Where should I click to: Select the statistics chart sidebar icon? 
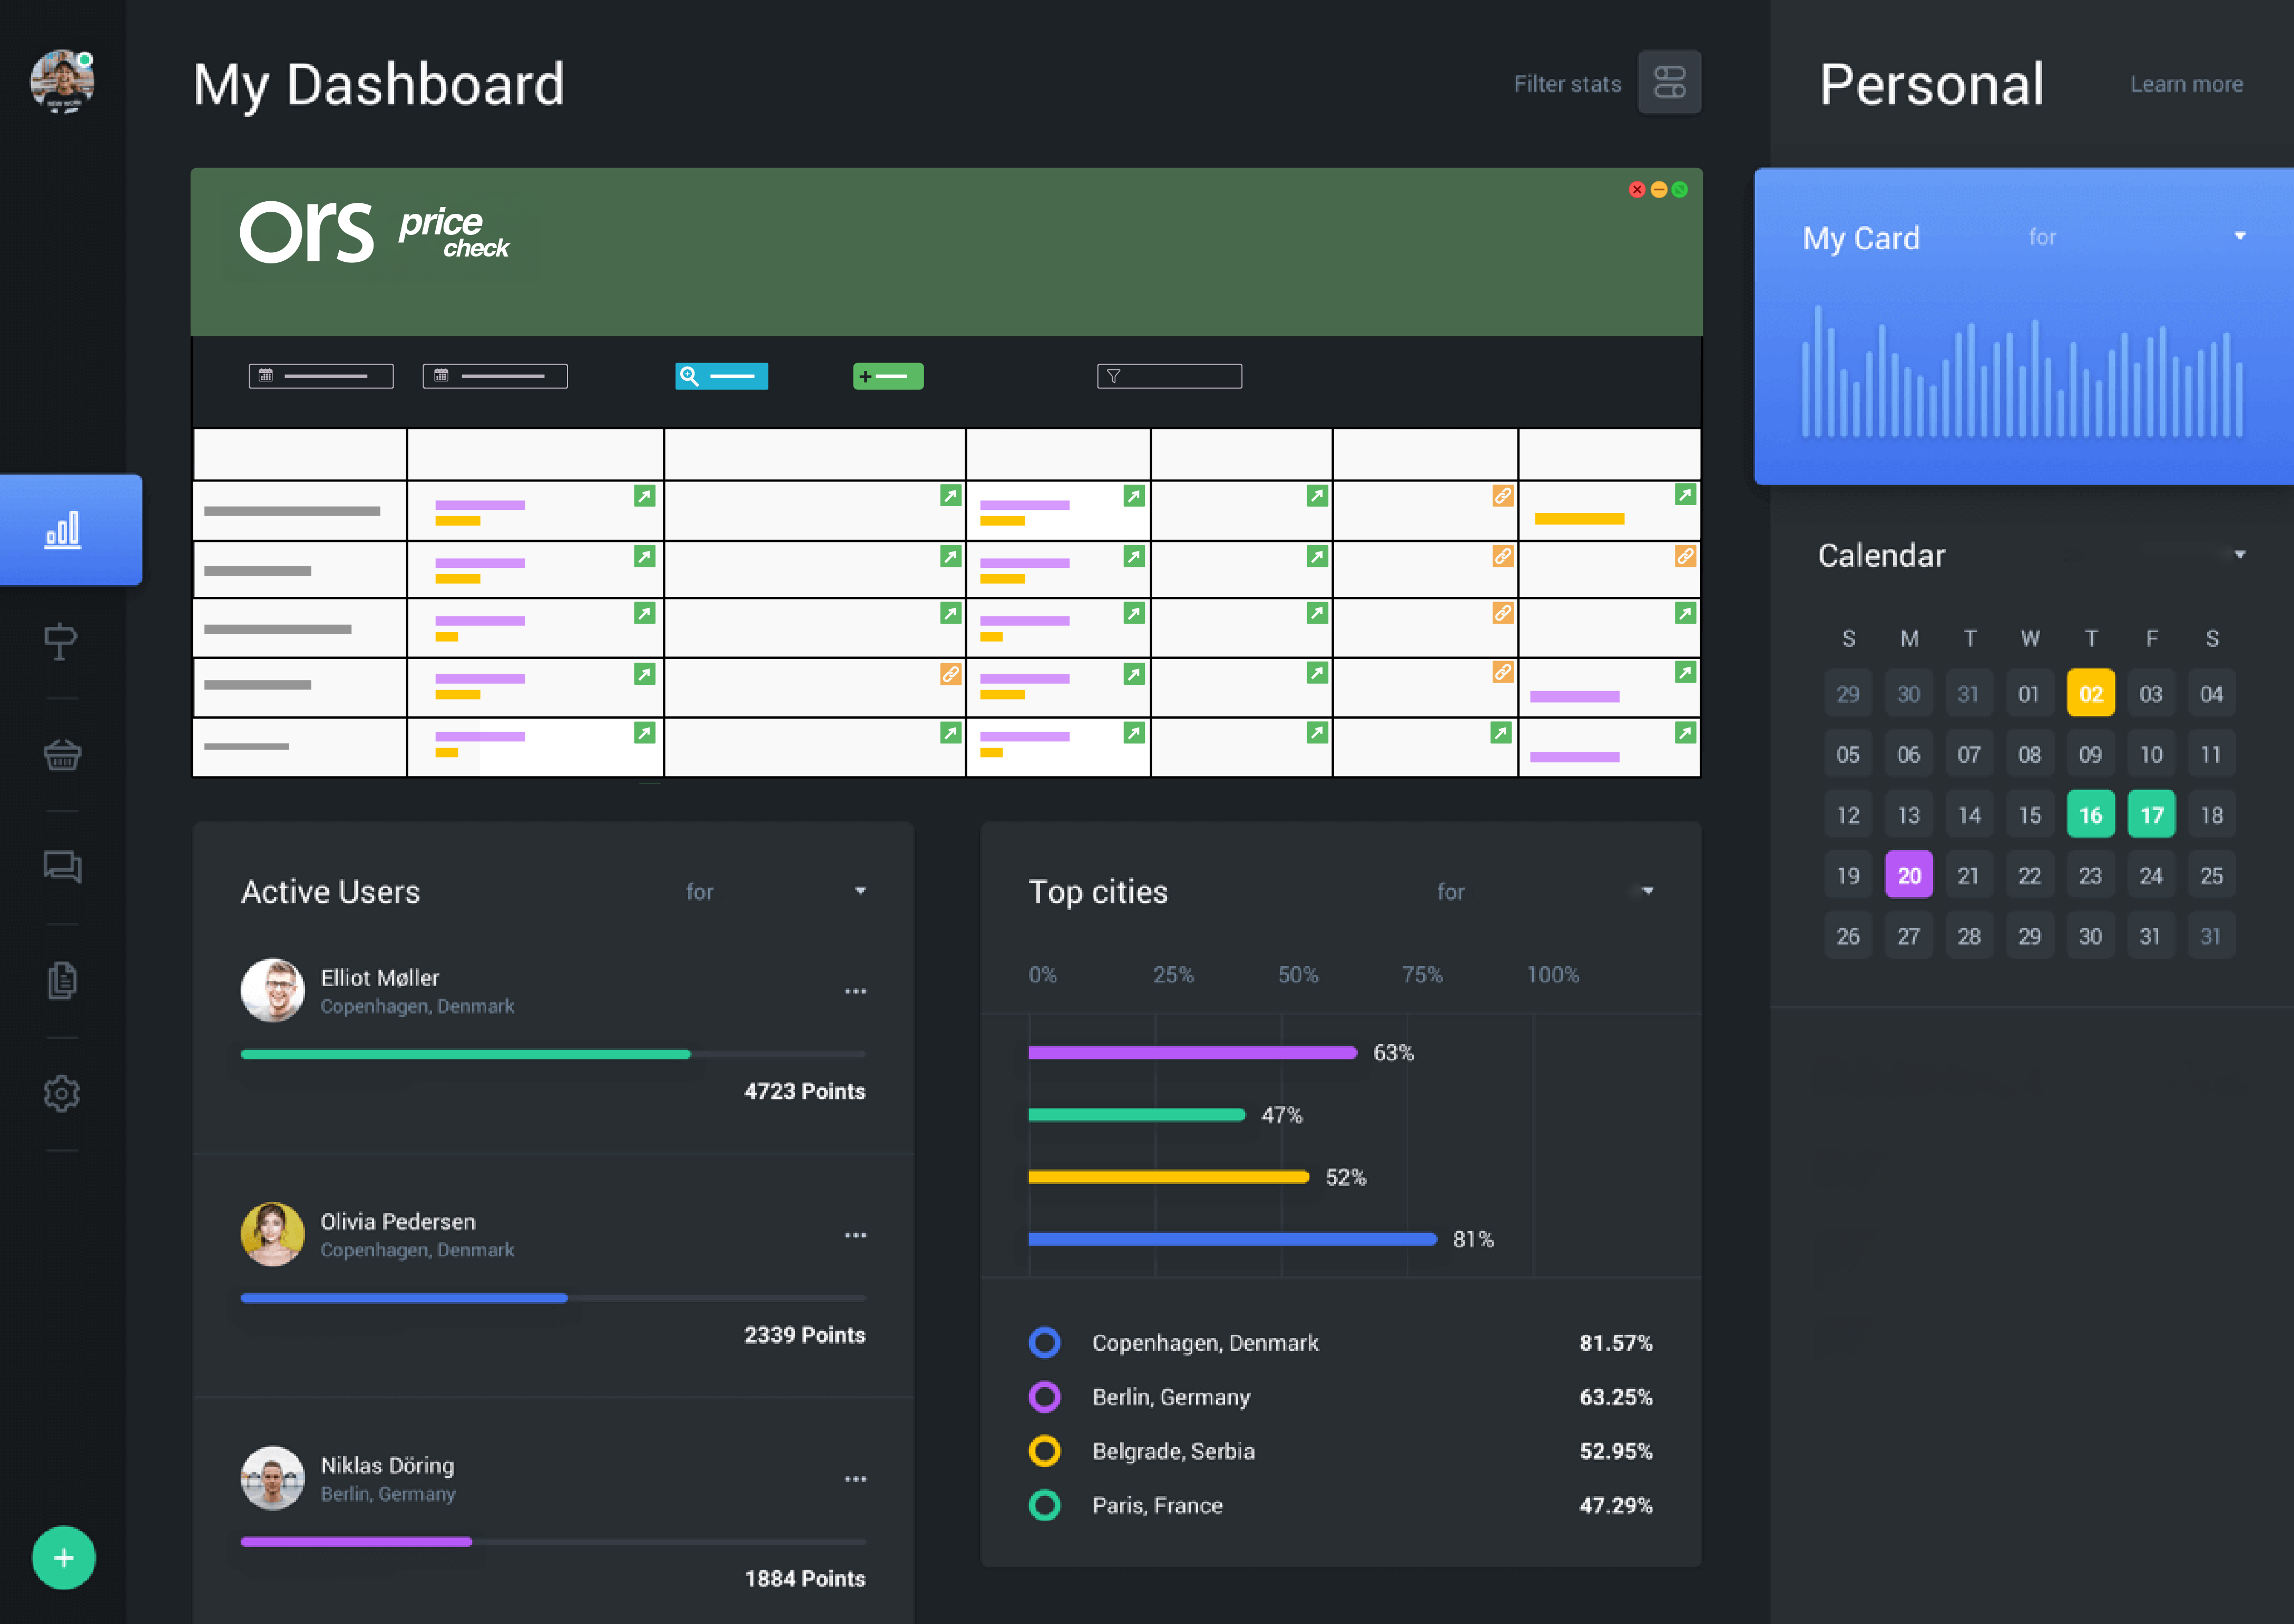[62, 529]
